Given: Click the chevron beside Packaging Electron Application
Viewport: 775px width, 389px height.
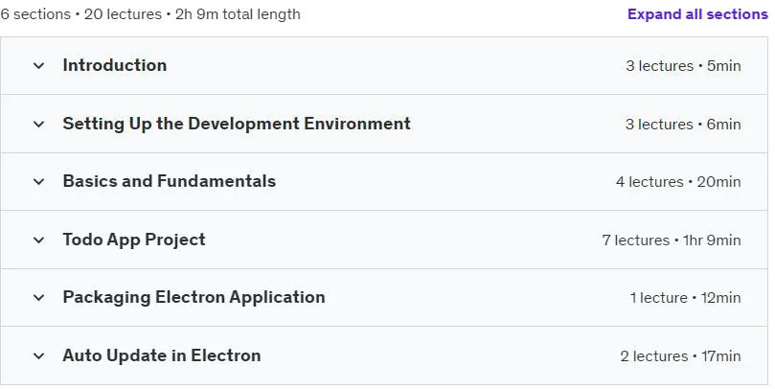Looking at the screenshot, I should point(38,298).
